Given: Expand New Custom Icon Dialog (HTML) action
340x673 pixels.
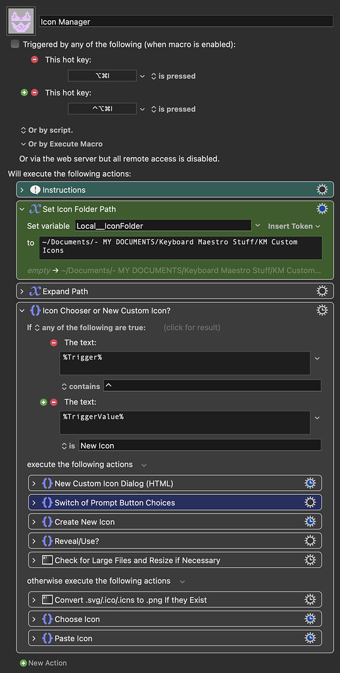Looking at the screenshot, I should click(x=34, y=483).
